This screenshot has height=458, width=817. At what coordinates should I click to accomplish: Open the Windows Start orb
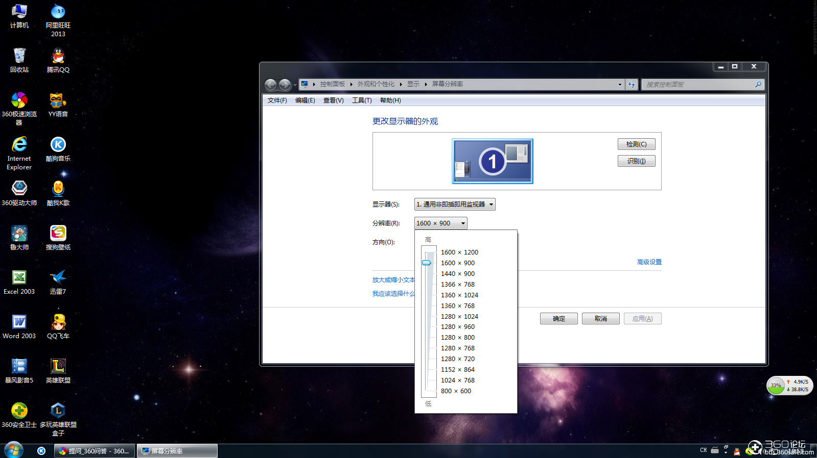click(14, 450)
